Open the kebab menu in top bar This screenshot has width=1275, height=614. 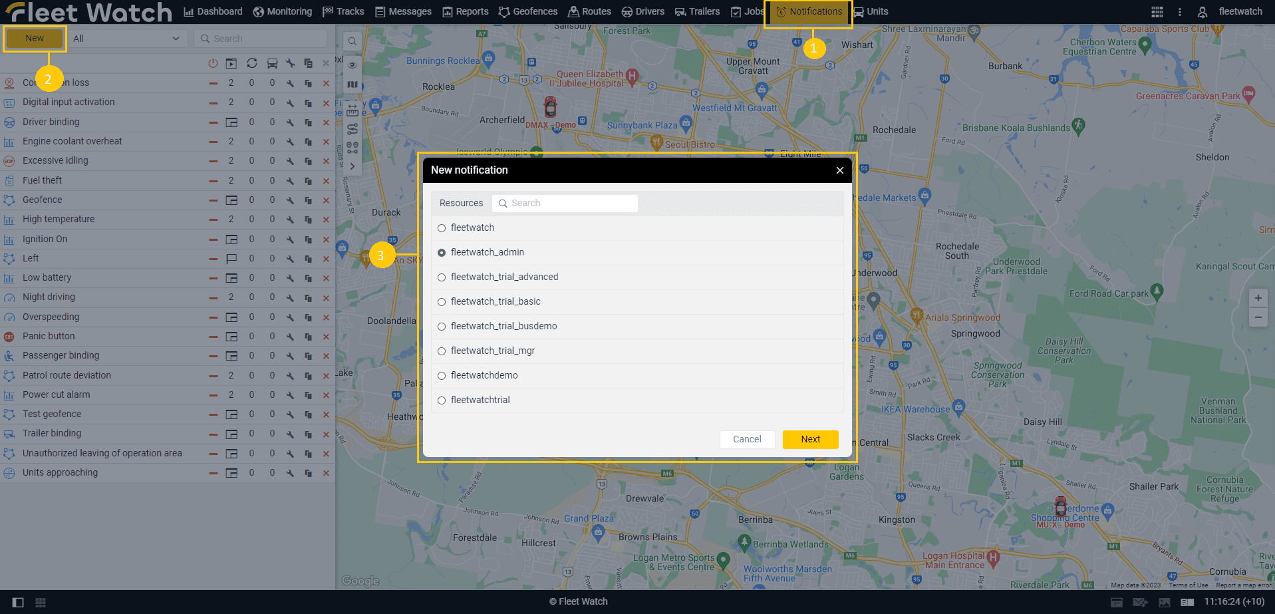click(1180, 12)
